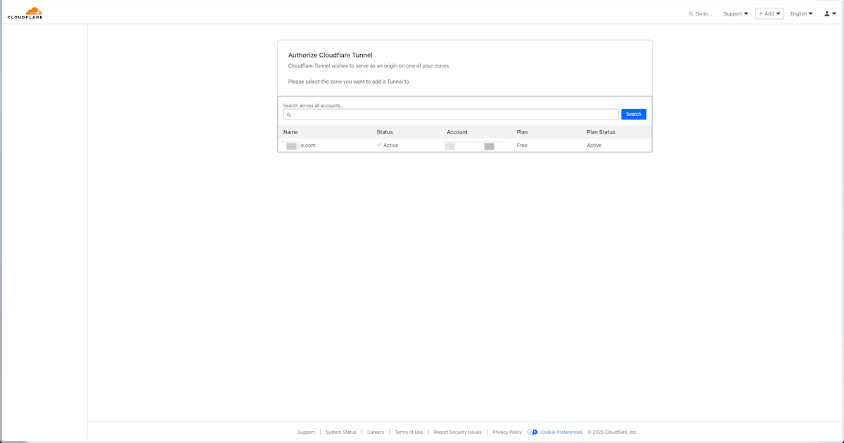The image size is (844, 443).
Task: Click the Active plan status cell
Action: (594, 146)
